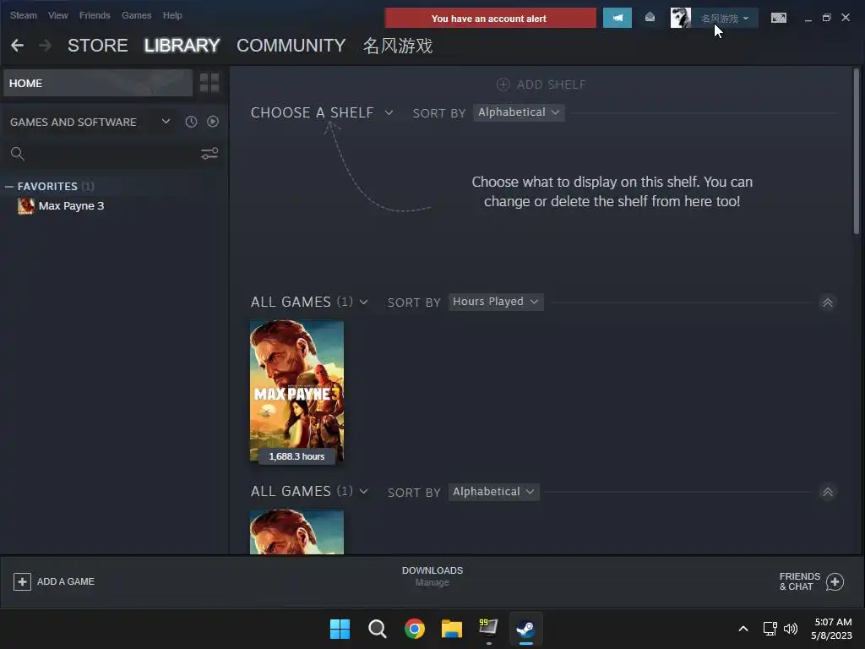
Task: Click the library vertical scrollbar
Action: coord(857,152)
